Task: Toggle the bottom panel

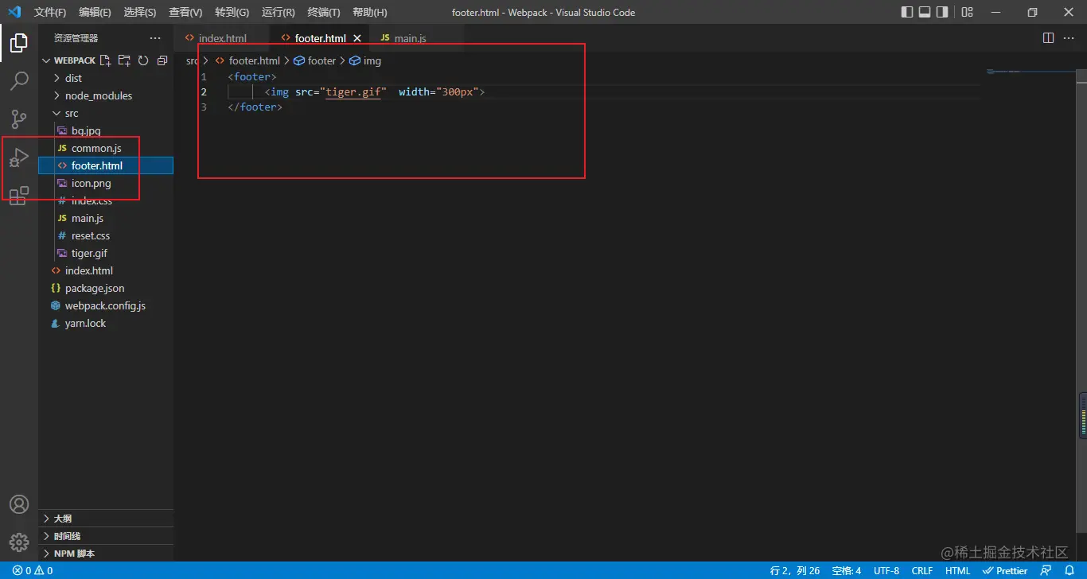Action: 925,12
